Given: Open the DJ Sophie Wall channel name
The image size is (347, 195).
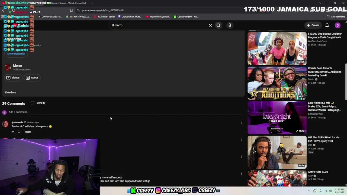Looking at the screenshot, I should click(x=315, y=114).
